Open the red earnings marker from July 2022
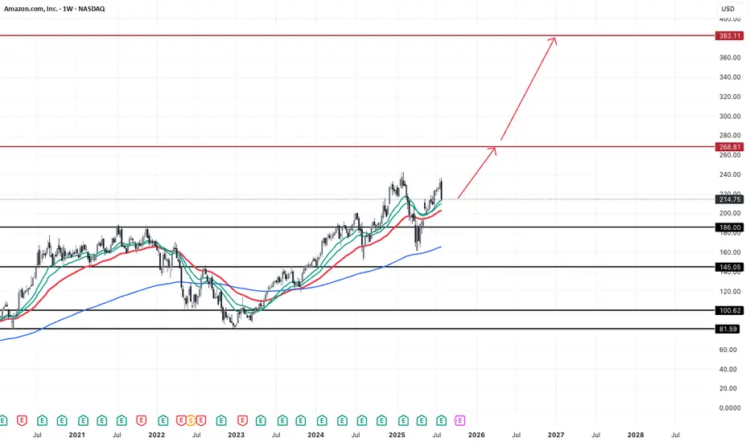 point(201,420)
